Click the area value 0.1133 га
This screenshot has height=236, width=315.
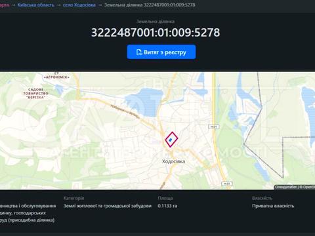167,206
